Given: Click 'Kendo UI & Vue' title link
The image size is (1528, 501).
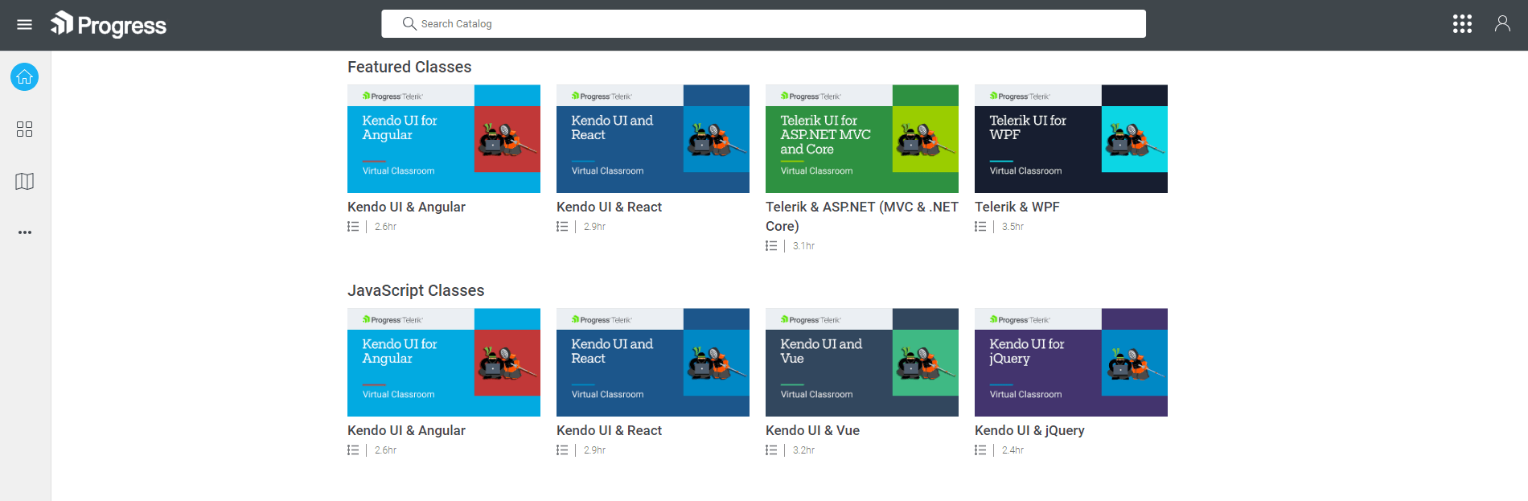Looking at the screenshot, I should click(x=812, y=430).
